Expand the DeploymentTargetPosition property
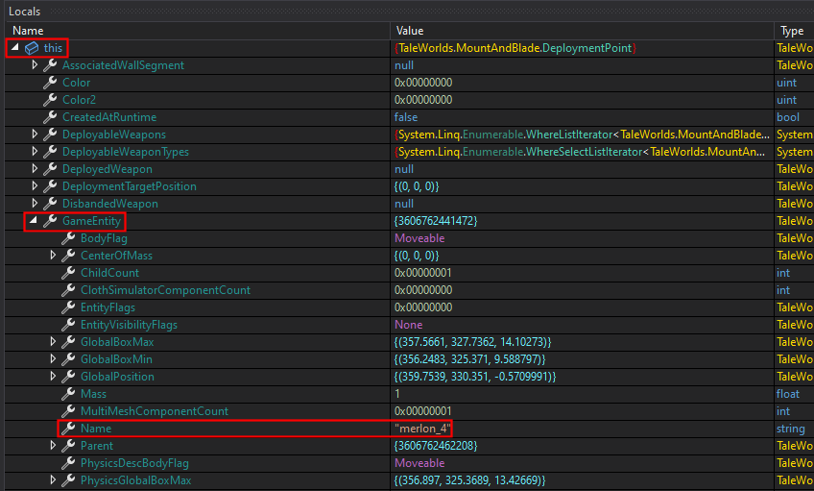The height and width of the screenshot is (491, 814). click(x=35, y=186)
